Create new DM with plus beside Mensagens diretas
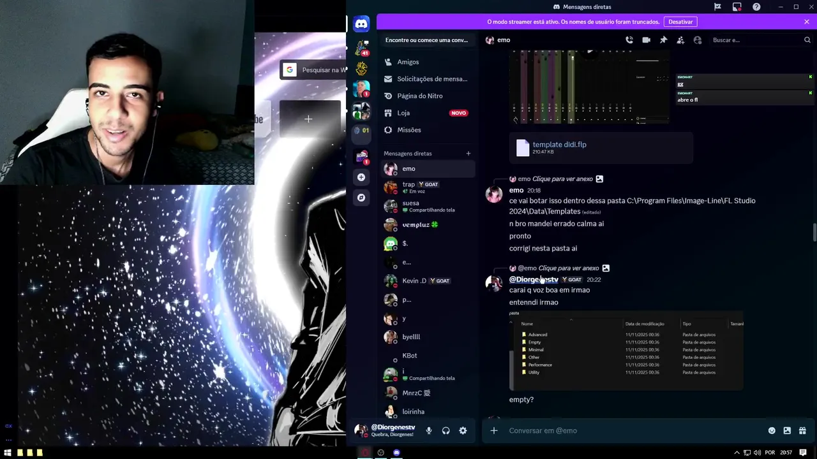Screen dimensions: 817x459 (x=468, y=154)
